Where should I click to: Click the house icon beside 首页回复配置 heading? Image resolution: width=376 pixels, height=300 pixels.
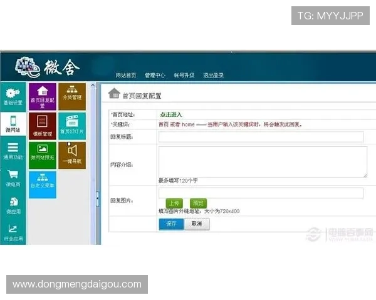114,93
